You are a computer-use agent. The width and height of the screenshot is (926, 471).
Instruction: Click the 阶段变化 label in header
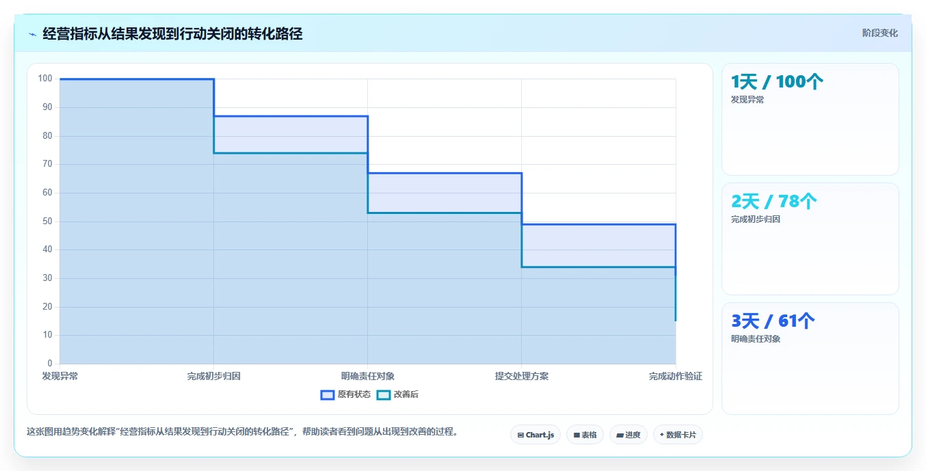(x=879, y=33)
